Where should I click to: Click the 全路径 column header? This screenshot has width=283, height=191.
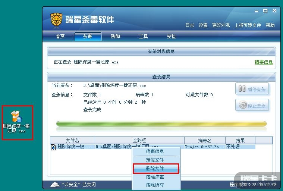pos(139,140)
